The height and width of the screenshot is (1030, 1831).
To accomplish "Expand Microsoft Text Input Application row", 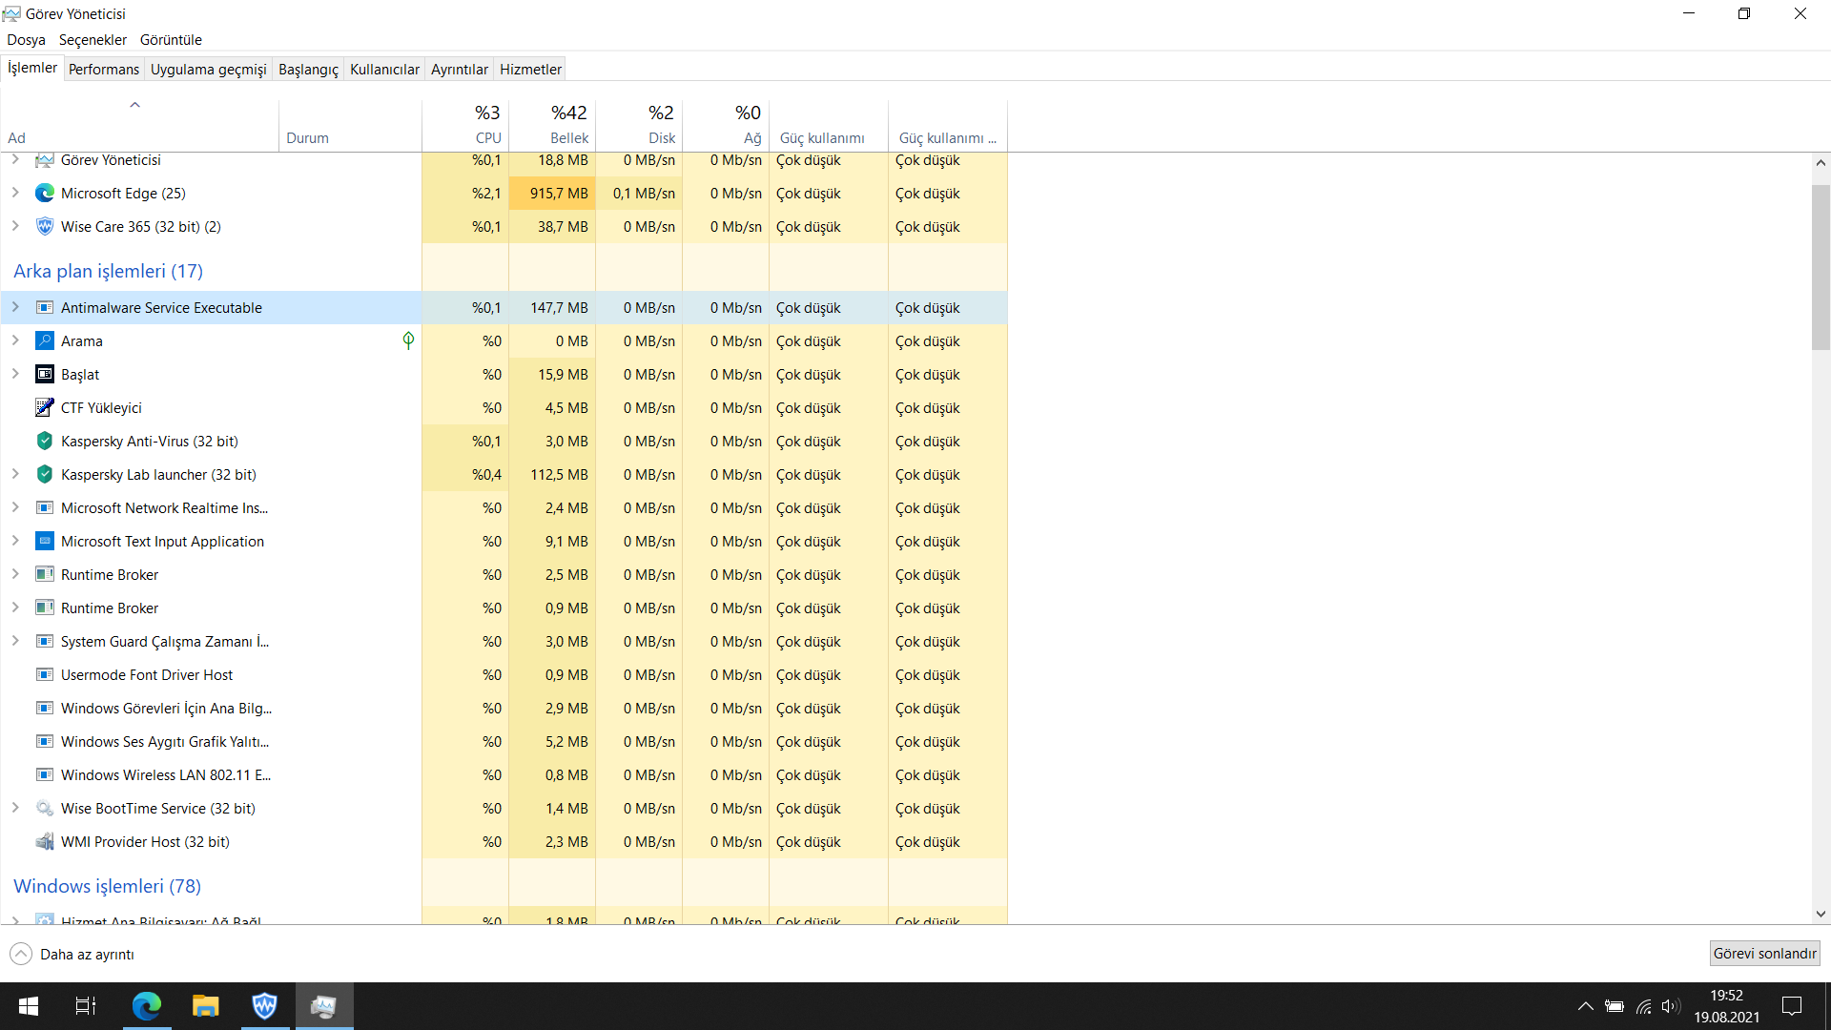I will click(x=15, y=541).
